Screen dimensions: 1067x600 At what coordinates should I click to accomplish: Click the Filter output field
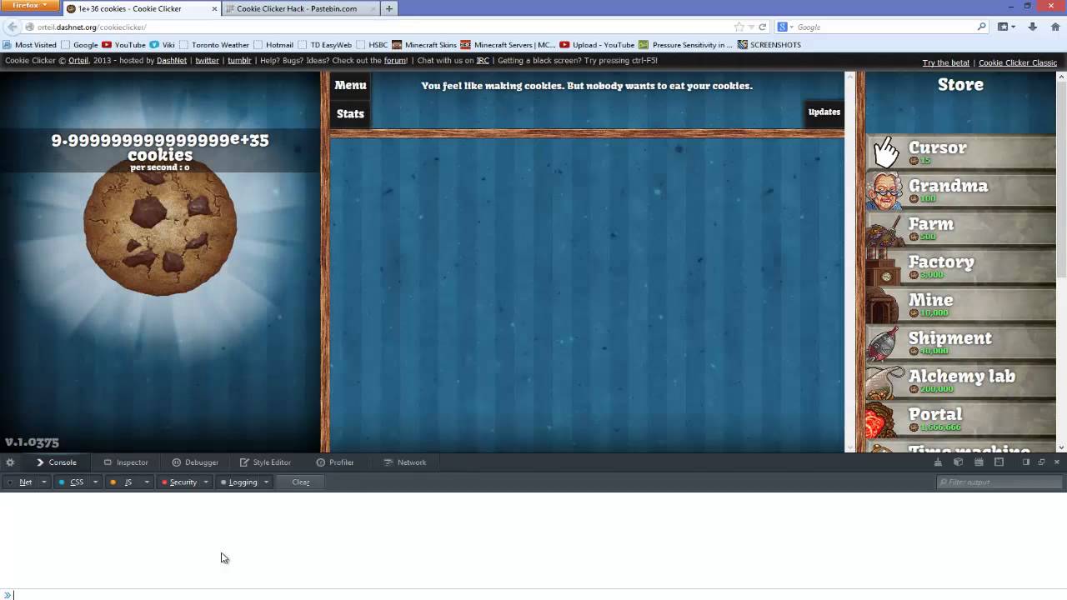tap(1000, 482)
